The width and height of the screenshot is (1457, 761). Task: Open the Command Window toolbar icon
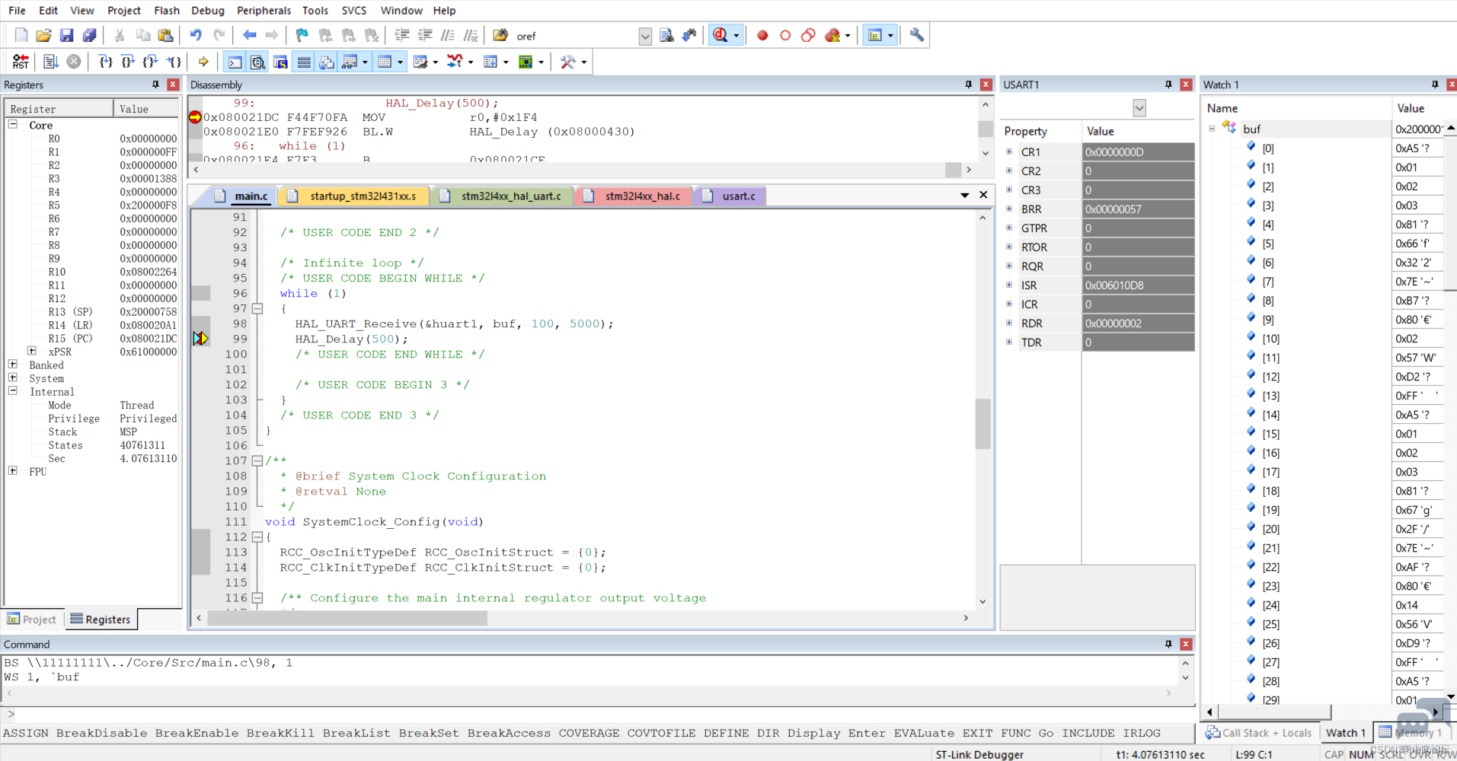235,62
